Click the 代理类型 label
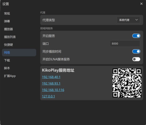The image size is (146, 125). pos(49,20)
